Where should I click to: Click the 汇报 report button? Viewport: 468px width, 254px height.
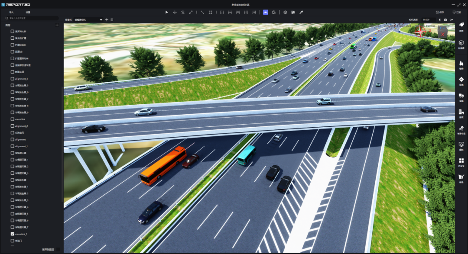[x=456, y=12]
